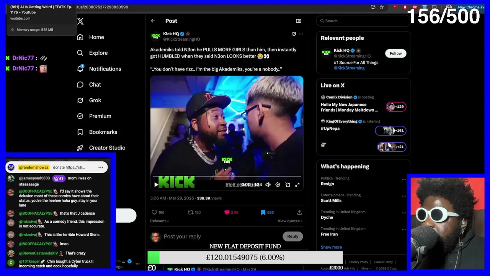This screenshot has height=276, width=490.
Task: Follow Kick HQ in Relevant people
Action: (396, 53)
